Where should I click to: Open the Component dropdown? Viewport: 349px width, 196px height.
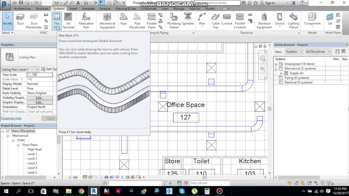pos(312,26)
